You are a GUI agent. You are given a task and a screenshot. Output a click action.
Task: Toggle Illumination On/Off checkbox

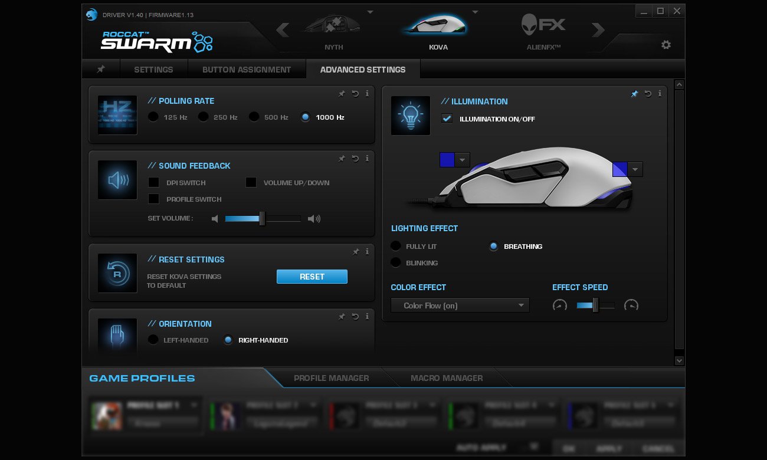[447, 119]
